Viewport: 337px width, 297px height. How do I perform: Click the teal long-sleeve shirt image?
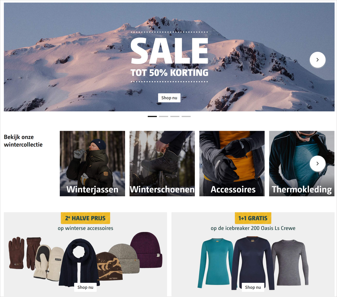coord(215,263)
